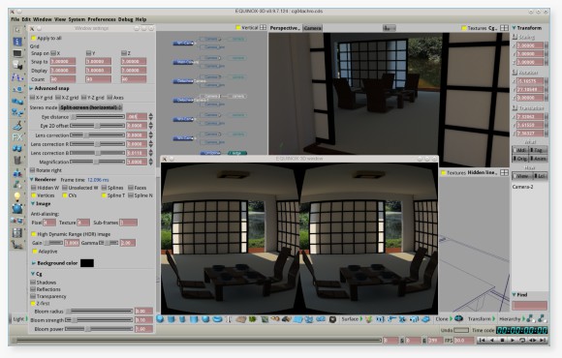The width and height of the screenshot is (562, 358).
Task: Expand the Background color section
Action: point(34,263)
